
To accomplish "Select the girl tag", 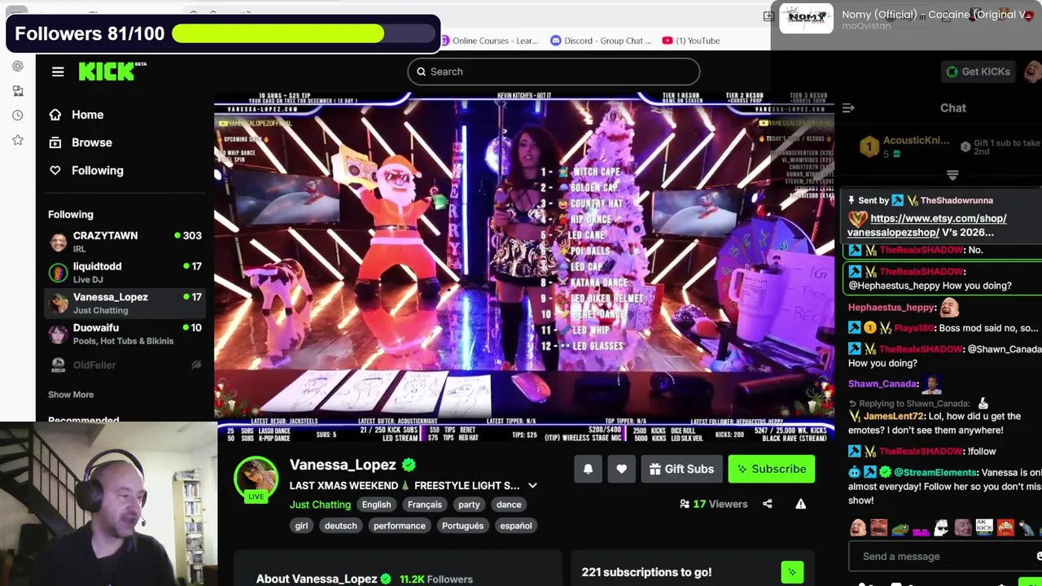I will click(x=301, y=526).
